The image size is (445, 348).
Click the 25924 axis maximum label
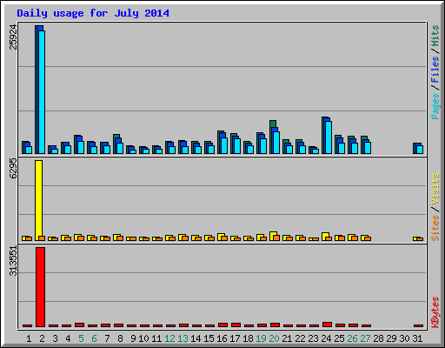click(13, 37)
